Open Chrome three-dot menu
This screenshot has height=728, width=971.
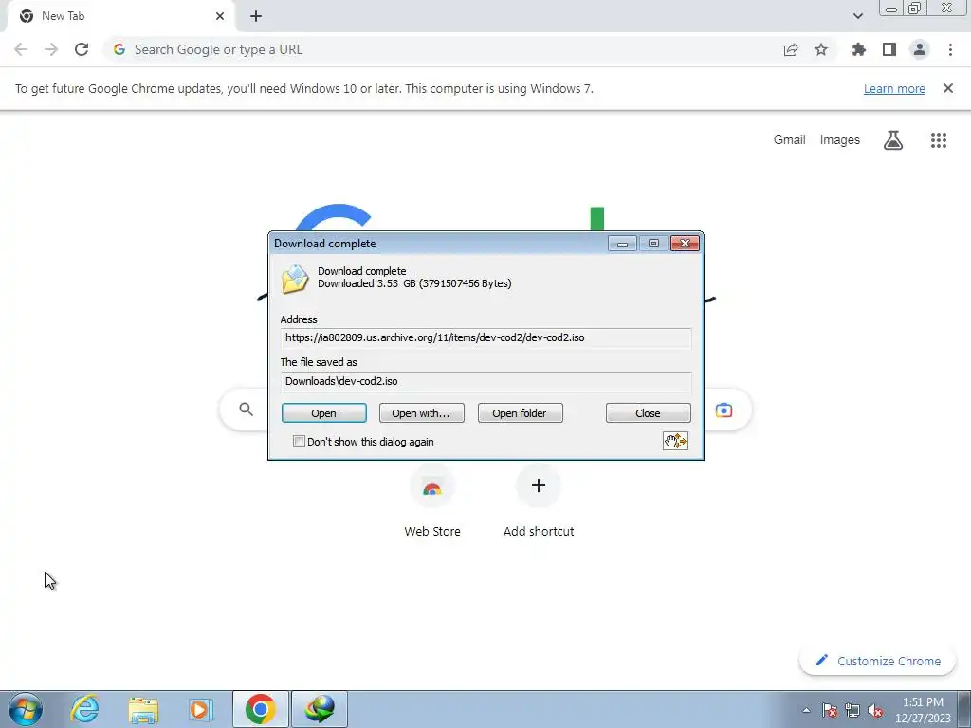[950, 49]
